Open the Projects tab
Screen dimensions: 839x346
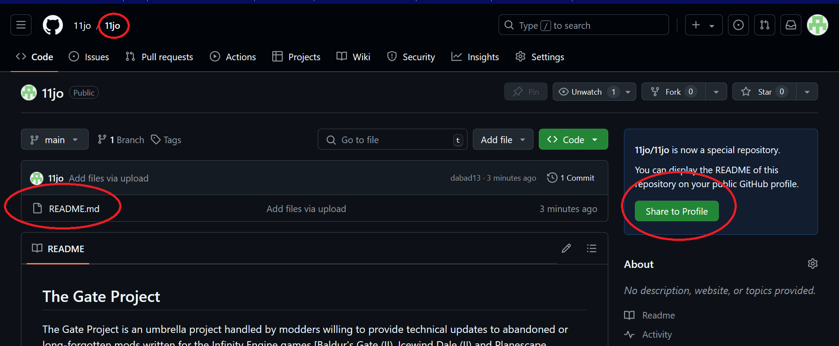[x=296, y=57]
